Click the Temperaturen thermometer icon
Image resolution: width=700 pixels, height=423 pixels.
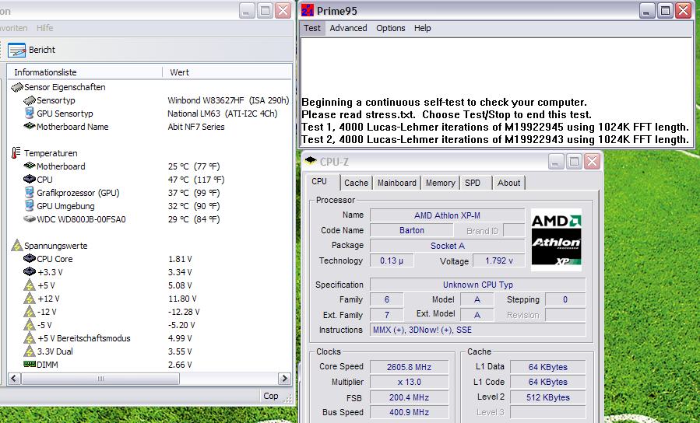click(16, 153)
